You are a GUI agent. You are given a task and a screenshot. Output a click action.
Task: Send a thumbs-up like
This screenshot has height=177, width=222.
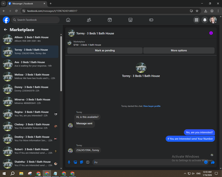[213, 162]
